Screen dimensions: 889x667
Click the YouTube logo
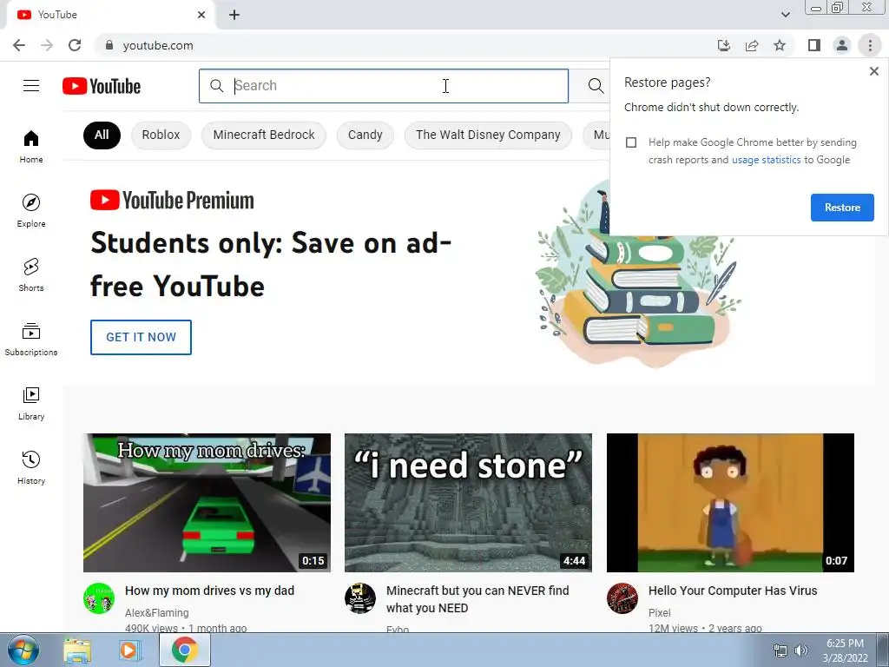pyautogui.click(x=102, y=86)
